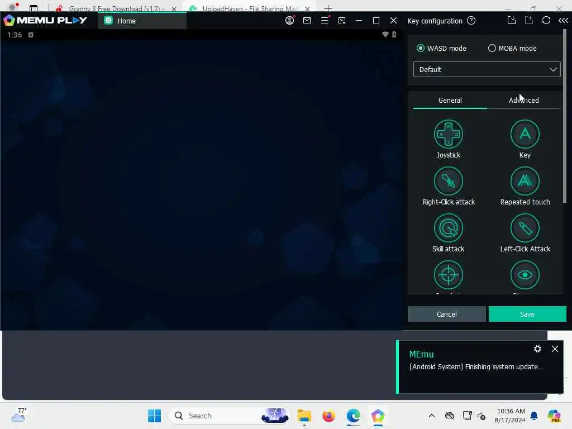Collapse the Key configuration side panel
The width and height of the screenshot is (572, 429).
[563, 21]
